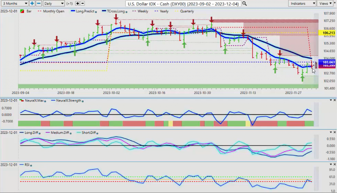Open the 3 Months time range dropdown
Viewport: 337px width, 193px height.
pos(14,3)
